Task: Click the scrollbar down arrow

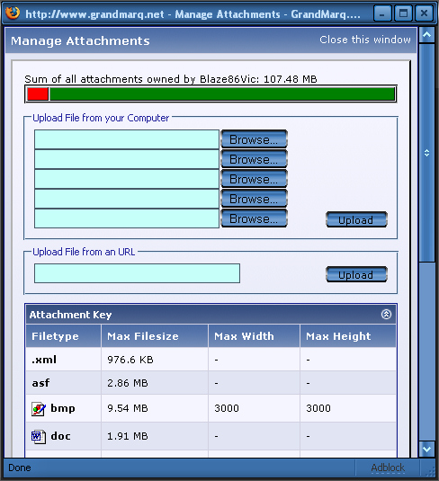Action: coord(426,450)
